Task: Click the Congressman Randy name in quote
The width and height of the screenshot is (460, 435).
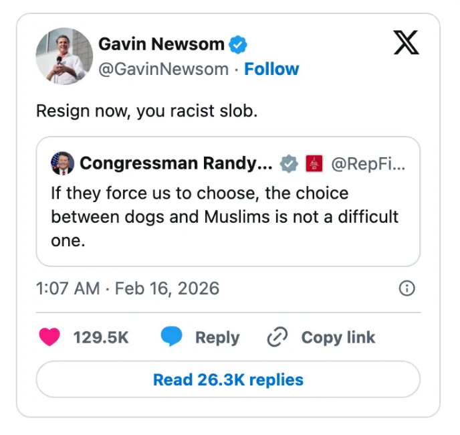Action: [176, 163]
